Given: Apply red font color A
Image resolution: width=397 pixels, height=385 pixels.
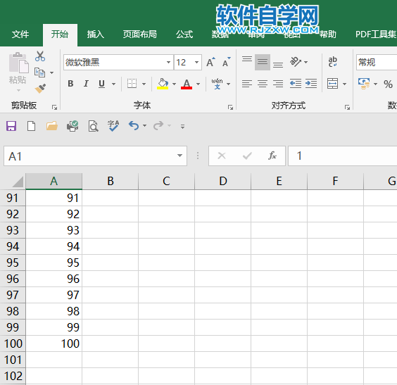Looking at the screenshot, I should (x=187, y=84).
